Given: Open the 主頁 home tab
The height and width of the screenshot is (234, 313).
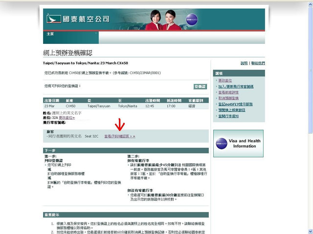Looking at the screenshot, I should [50, 34].
